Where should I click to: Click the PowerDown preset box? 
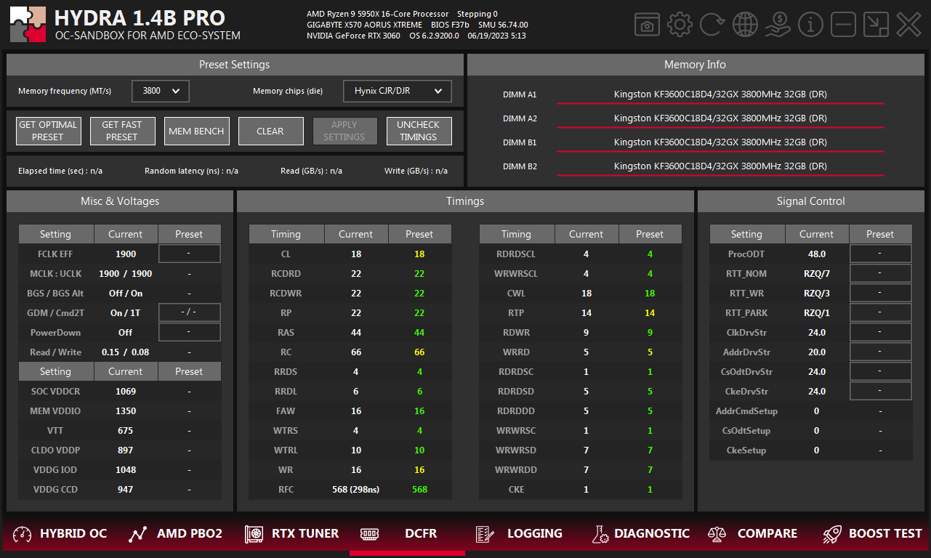[189, 332]
